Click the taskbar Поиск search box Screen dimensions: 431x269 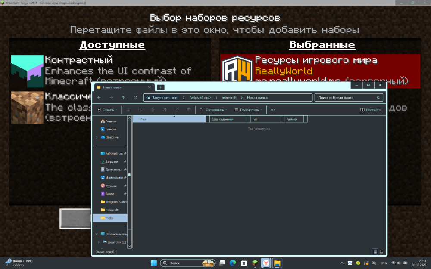(x=188, y=263)
